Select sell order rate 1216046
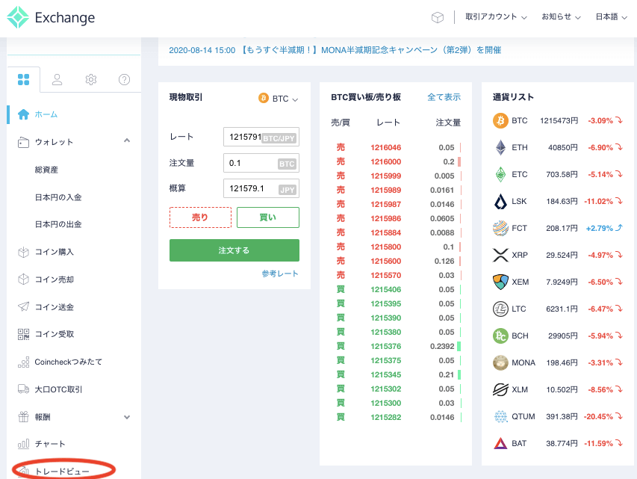 pos(385,148)
